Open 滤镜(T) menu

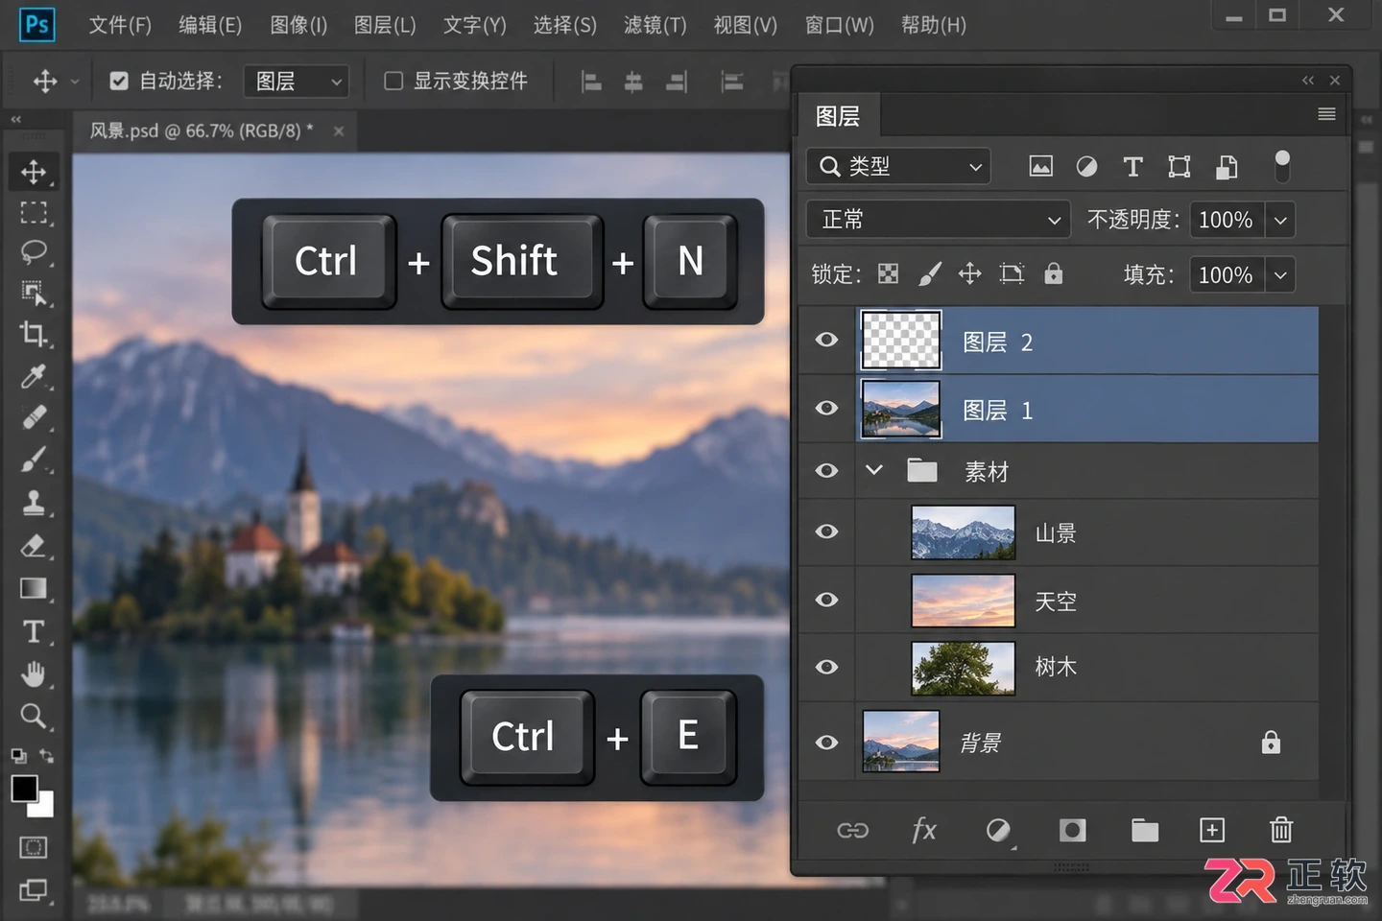(655, 25)
